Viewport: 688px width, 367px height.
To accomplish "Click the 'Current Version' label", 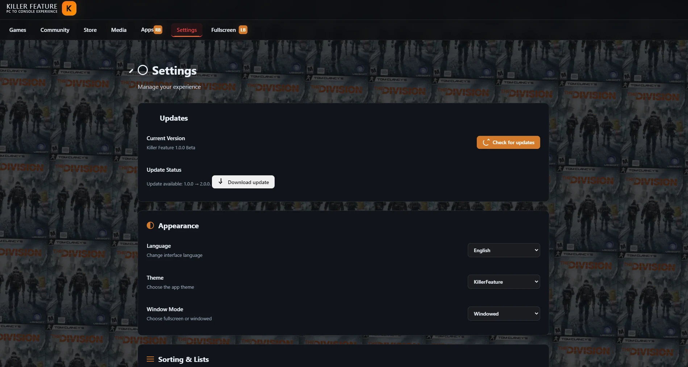I will pyautogui.click(x=166, y=138).
